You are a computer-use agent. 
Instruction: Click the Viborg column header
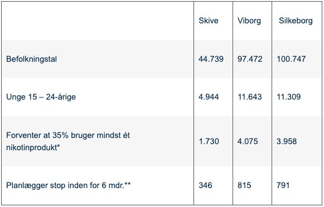click(x=249, y=21)
